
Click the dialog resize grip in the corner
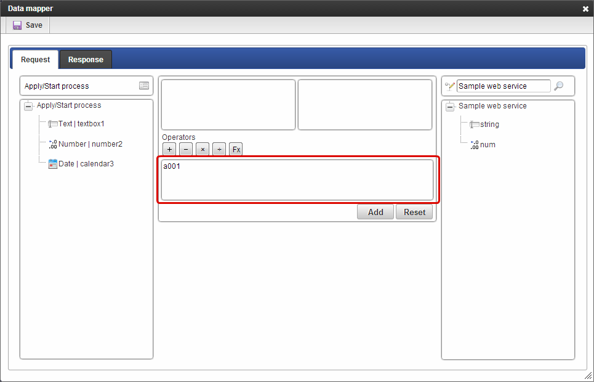click(x=588, y=376)
